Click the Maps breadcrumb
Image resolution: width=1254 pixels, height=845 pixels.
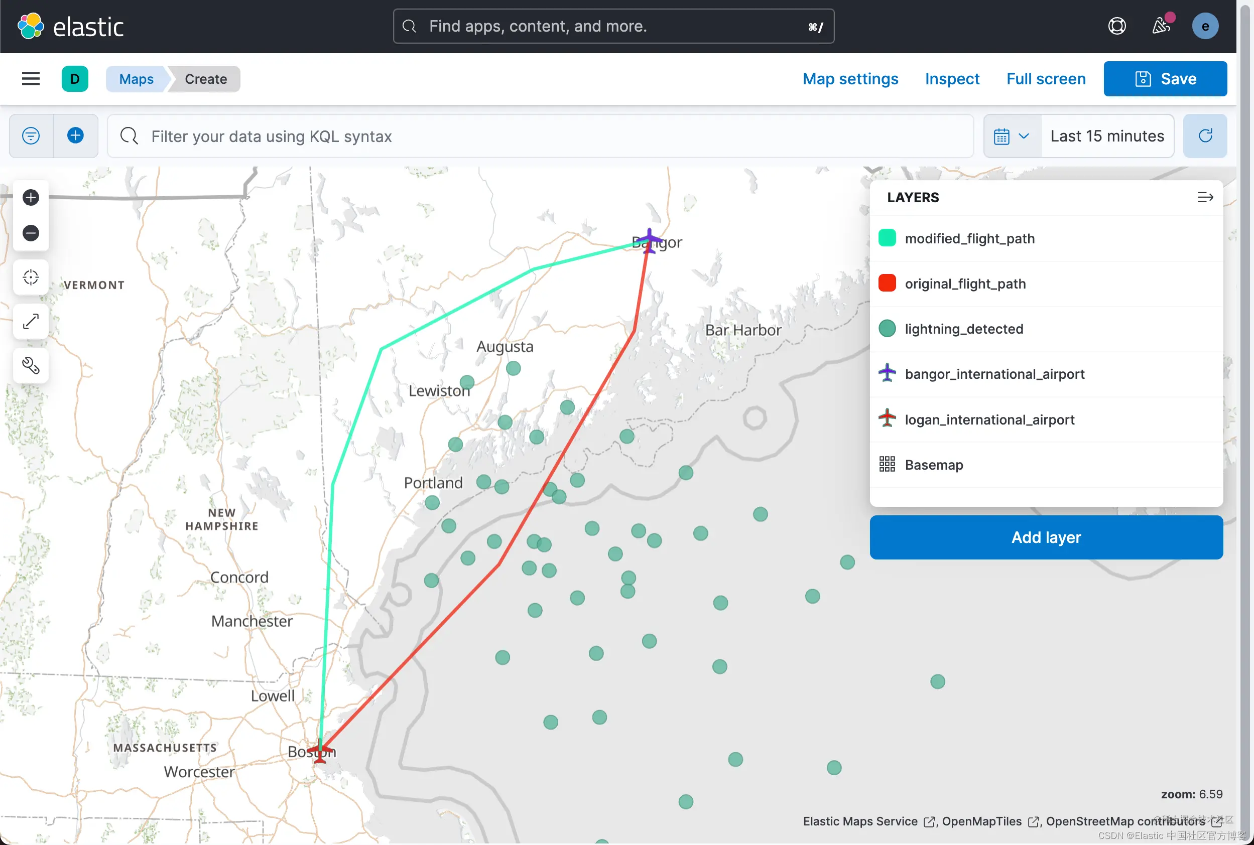click(x=137, y=79)
